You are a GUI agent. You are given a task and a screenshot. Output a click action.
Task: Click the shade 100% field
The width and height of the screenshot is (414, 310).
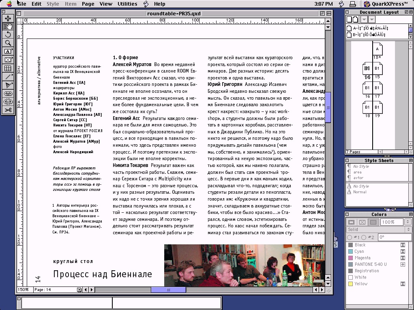coord(392,222)
